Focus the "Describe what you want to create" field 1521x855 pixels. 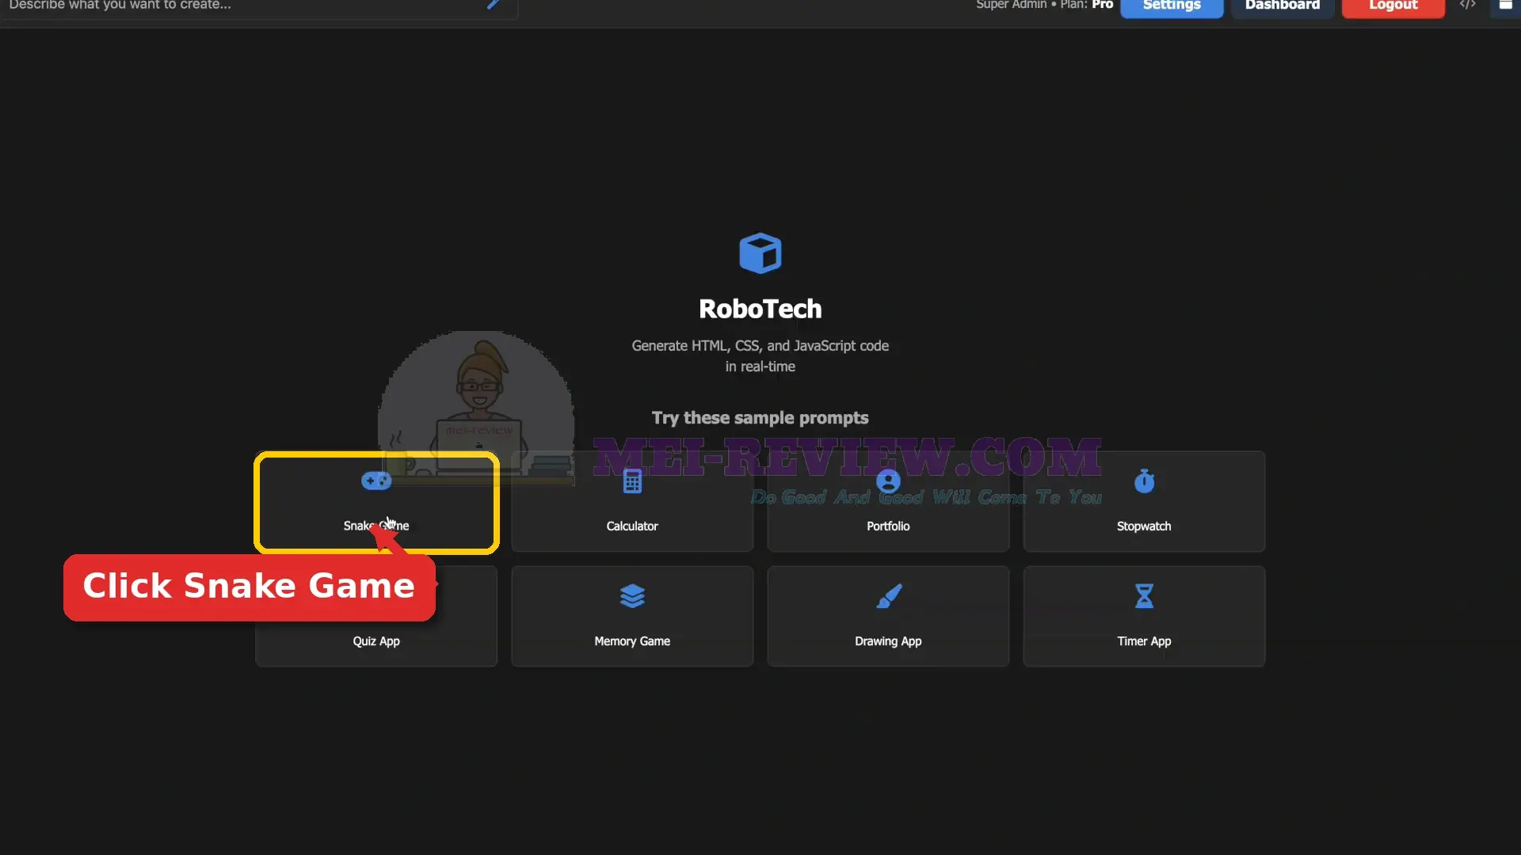point(246,6)
